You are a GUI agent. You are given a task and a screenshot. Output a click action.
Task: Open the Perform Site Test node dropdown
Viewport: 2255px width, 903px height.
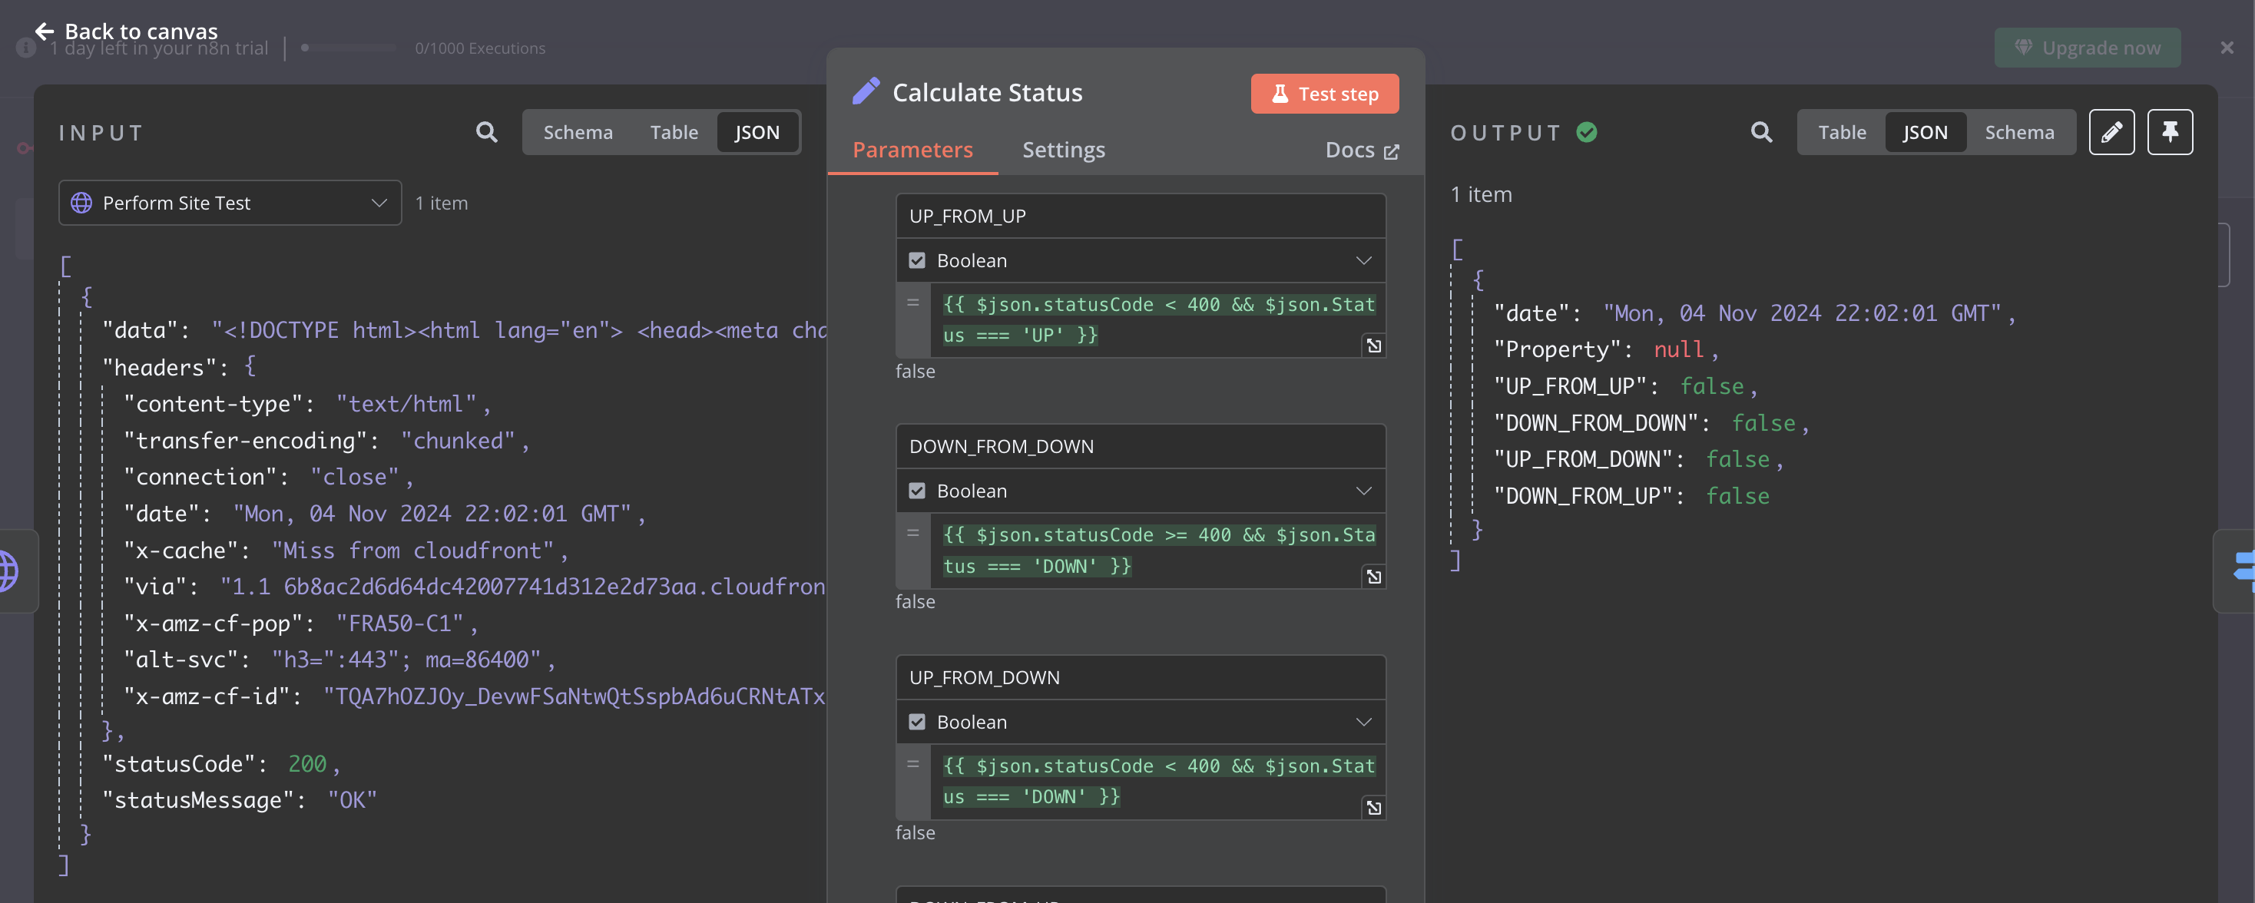pos(230,203)
